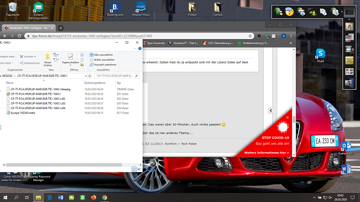Click Alles auswählen in ribbon
The width and height of the screenshot is (360, 202).
[x=102, y=54]
